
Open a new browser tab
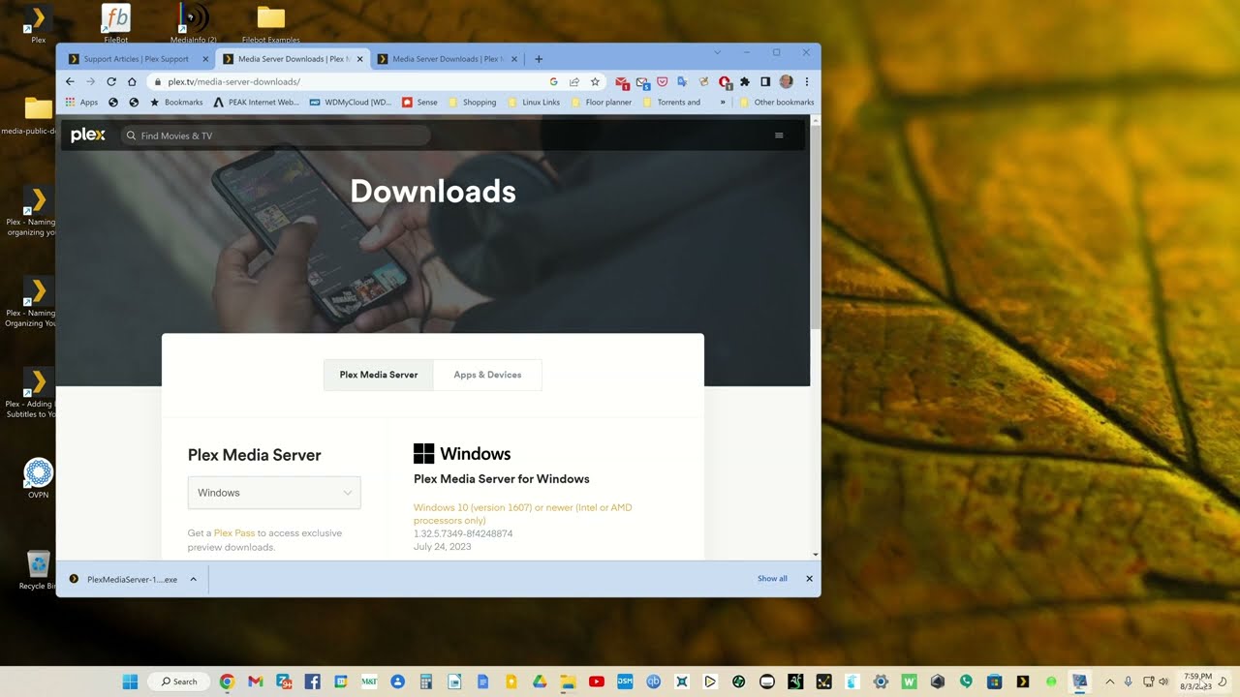(x=539, y=59)
